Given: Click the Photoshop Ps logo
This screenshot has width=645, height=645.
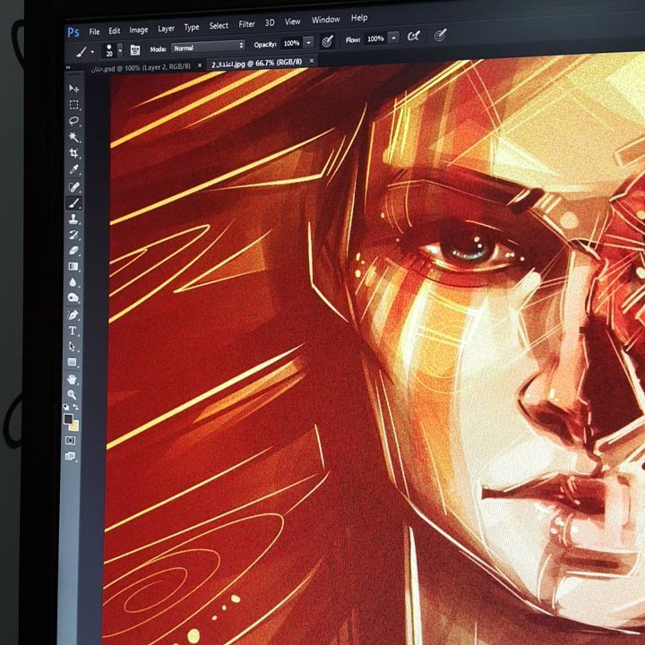Looking at the screenshot, I should point(73,32).
